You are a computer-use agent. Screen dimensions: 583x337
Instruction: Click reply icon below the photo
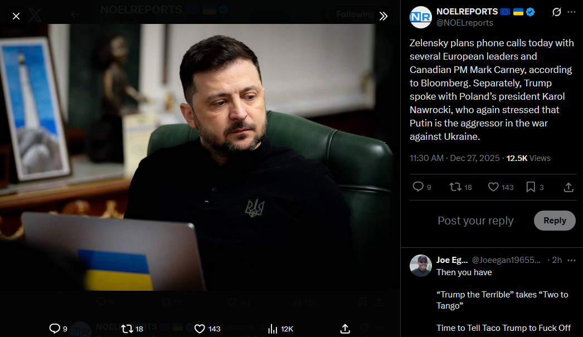(x=55, y=329)
